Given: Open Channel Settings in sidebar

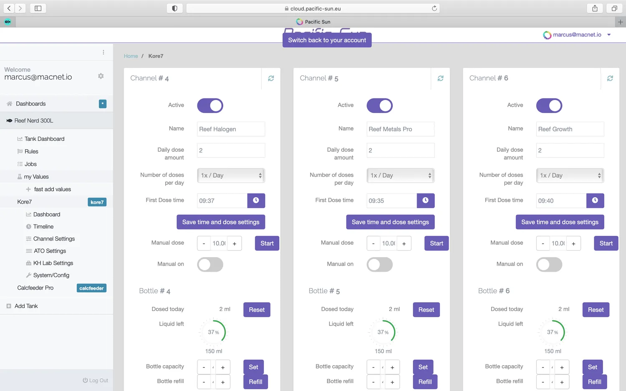Looking at the screenshot, I should pyautogui.click(x=54, y=239).
